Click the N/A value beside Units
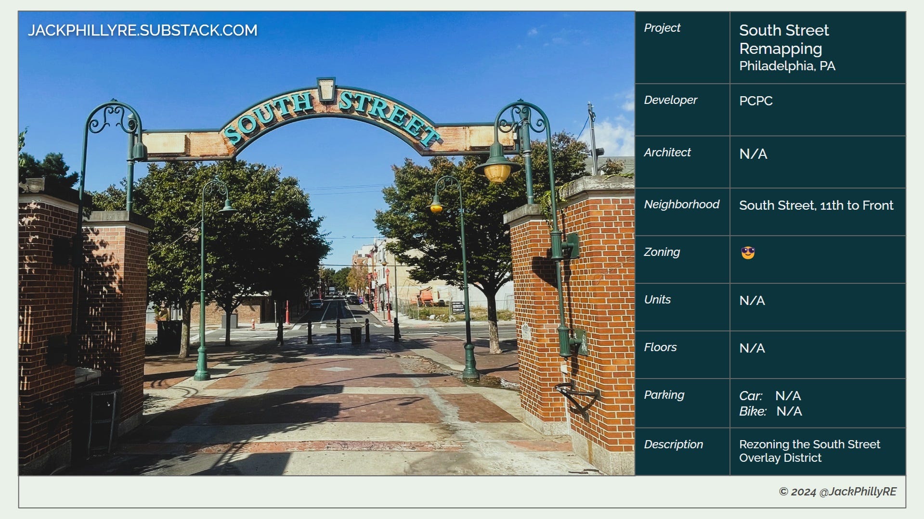 [x=752, y=301]
